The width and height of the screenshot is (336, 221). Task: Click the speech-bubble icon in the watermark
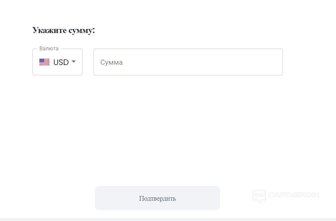coord(259,196)
